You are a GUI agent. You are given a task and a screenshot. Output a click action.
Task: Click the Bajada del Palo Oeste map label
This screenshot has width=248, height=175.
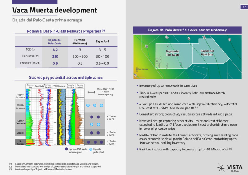pyautogui.click(x=172, y=53)
